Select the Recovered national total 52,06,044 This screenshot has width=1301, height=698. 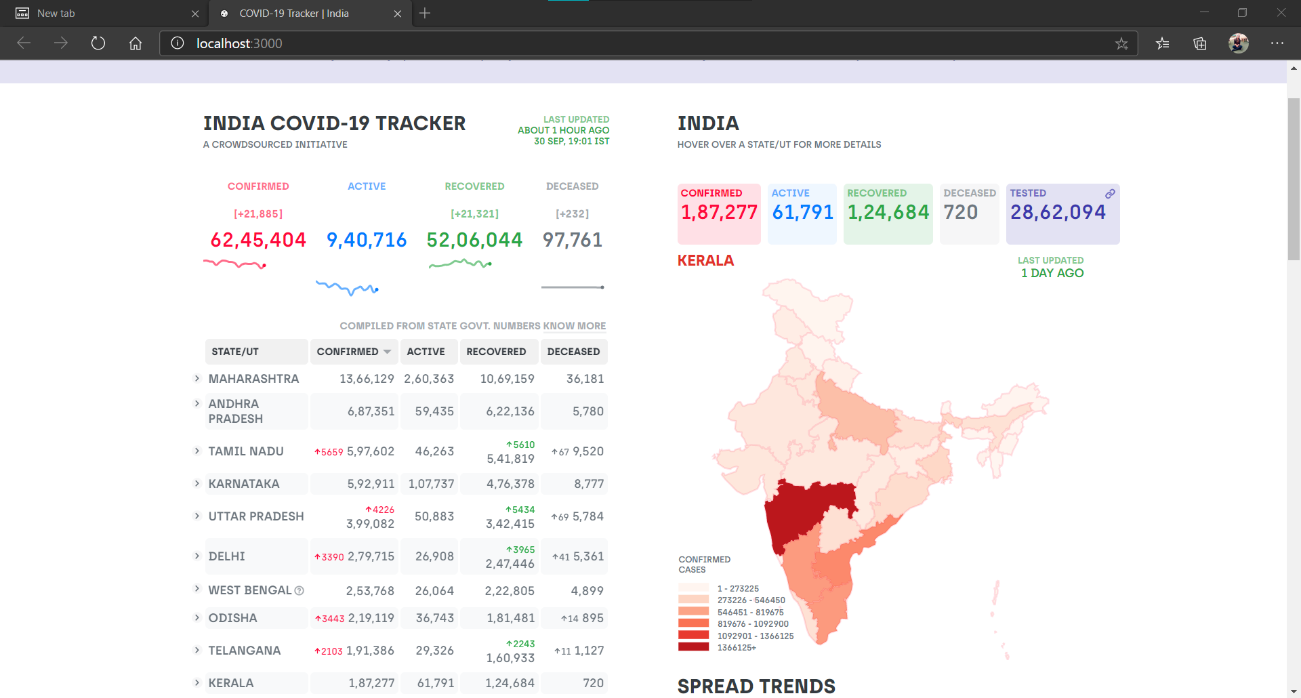(474, 240)
